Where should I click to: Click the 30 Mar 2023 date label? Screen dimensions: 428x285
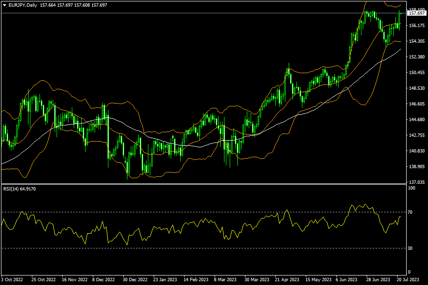[x=257, y=280]
